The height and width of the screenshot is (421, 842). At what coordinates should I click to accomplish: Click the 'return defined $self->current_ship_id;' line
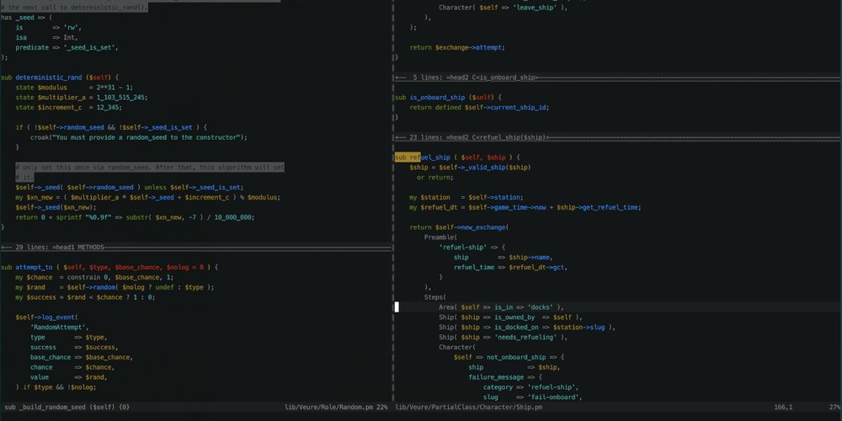480,108
